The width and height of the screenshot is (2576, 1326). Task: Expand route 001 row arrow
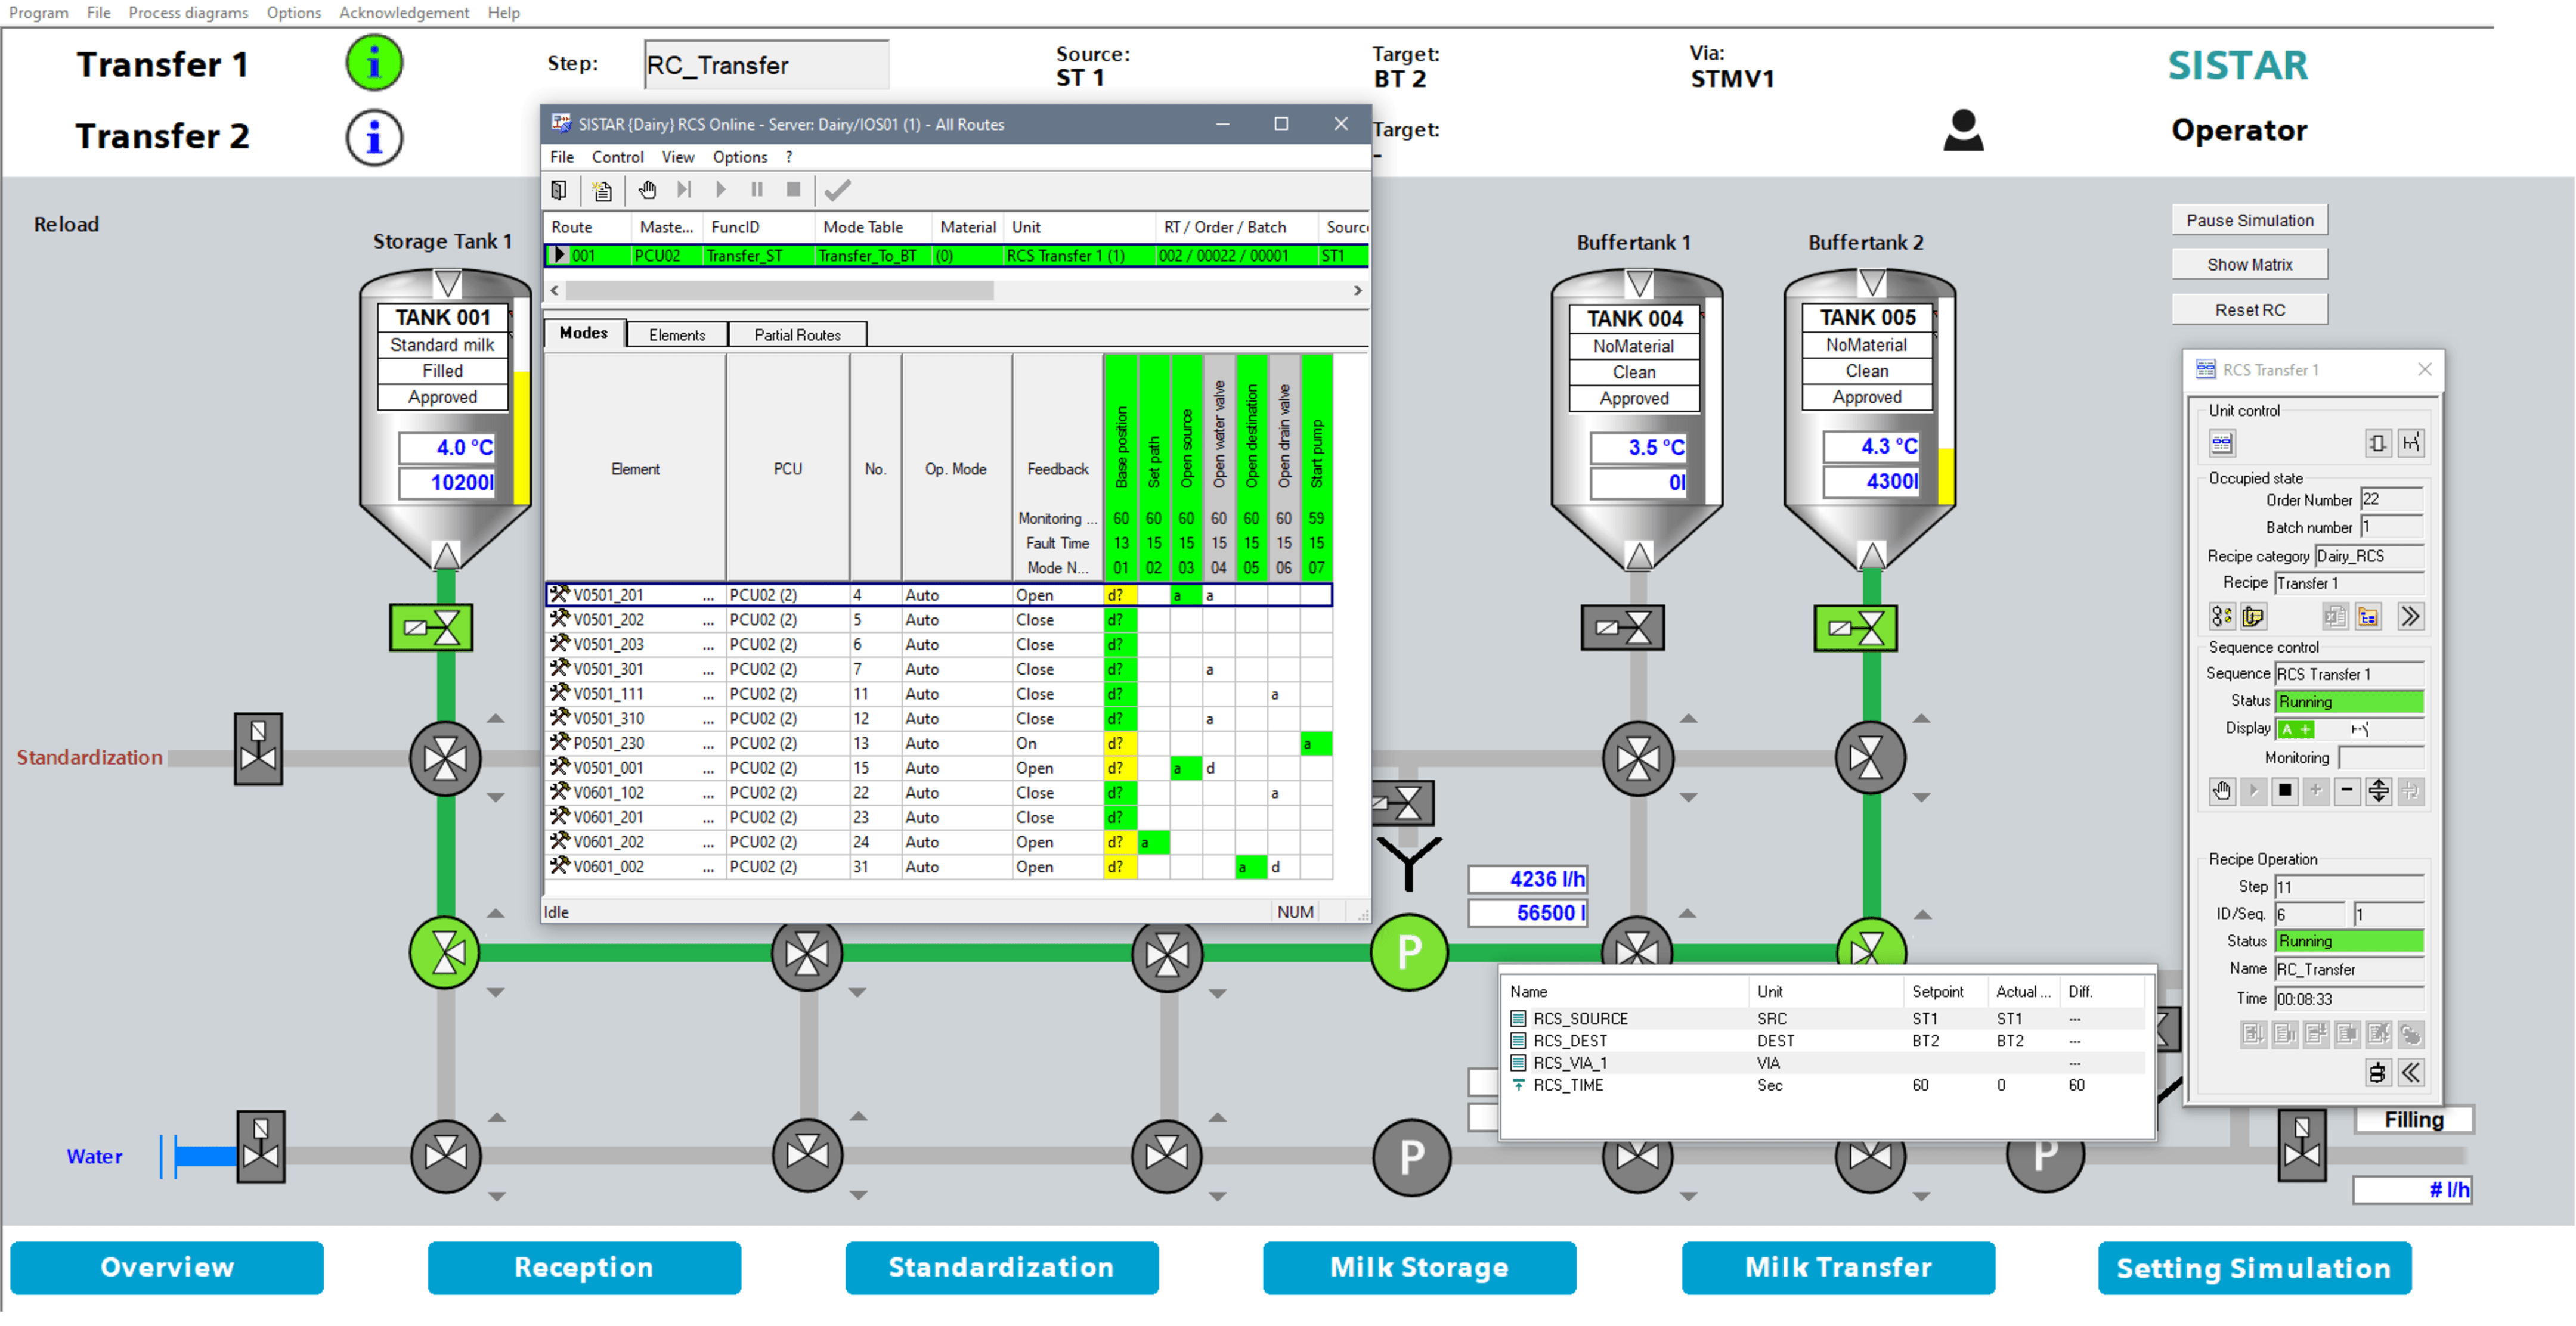click(559, 256)
